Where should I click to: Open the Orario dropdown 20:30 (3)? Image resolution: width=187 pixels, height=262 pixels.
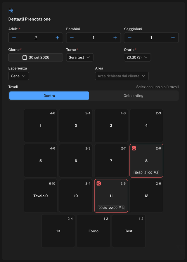137,57
